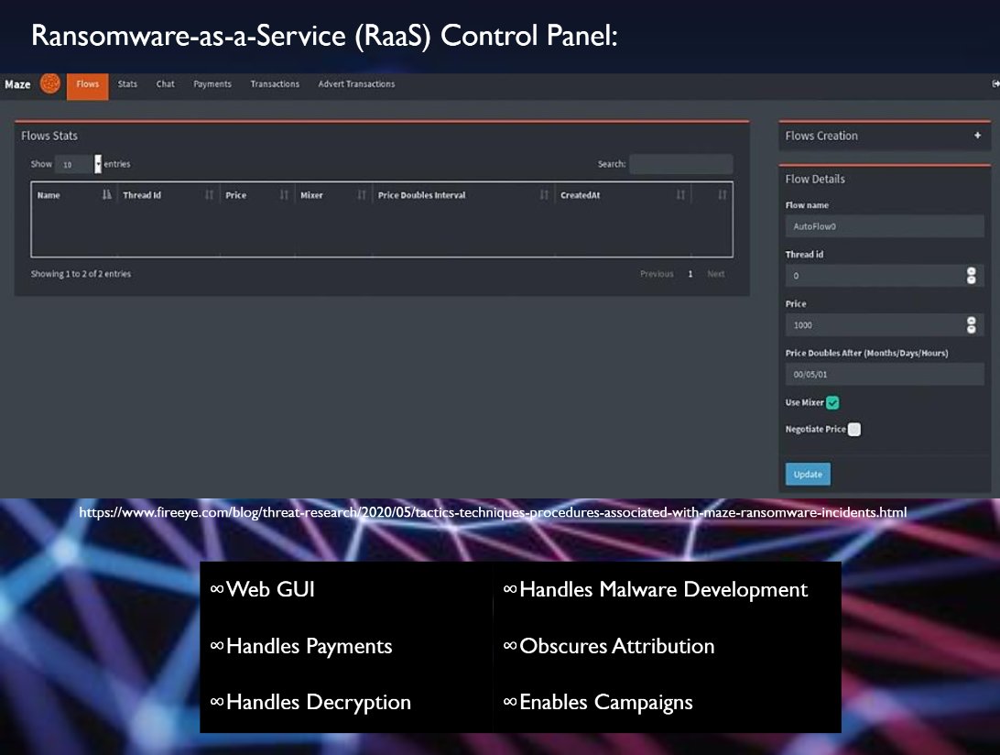Open the Show entries dropdown
The width and height of the screenshot is (1000, 755).
pos(78,164)
